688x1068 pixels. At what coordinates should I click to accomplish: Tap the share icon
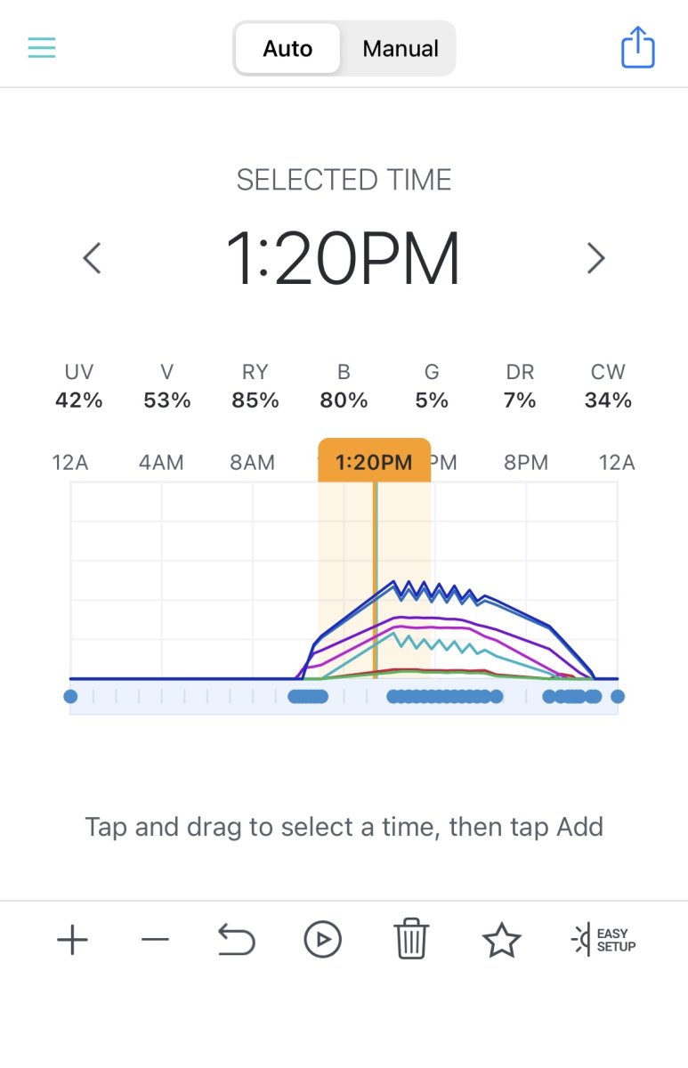click(x=638, y=46)
